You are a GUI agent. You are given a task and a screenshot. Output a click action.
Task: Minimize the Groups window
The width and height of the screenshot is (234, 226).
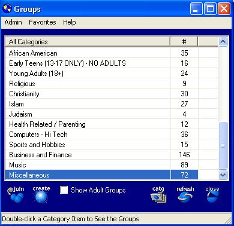(196, 9)
